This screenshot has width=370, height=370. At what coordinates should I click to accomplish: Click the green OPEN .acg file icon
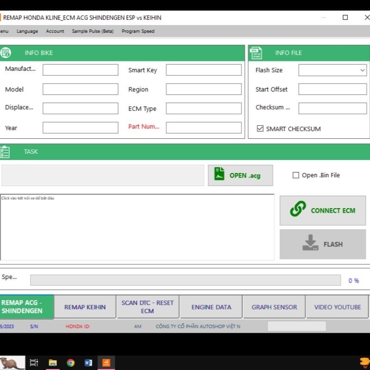click(218, 175)
